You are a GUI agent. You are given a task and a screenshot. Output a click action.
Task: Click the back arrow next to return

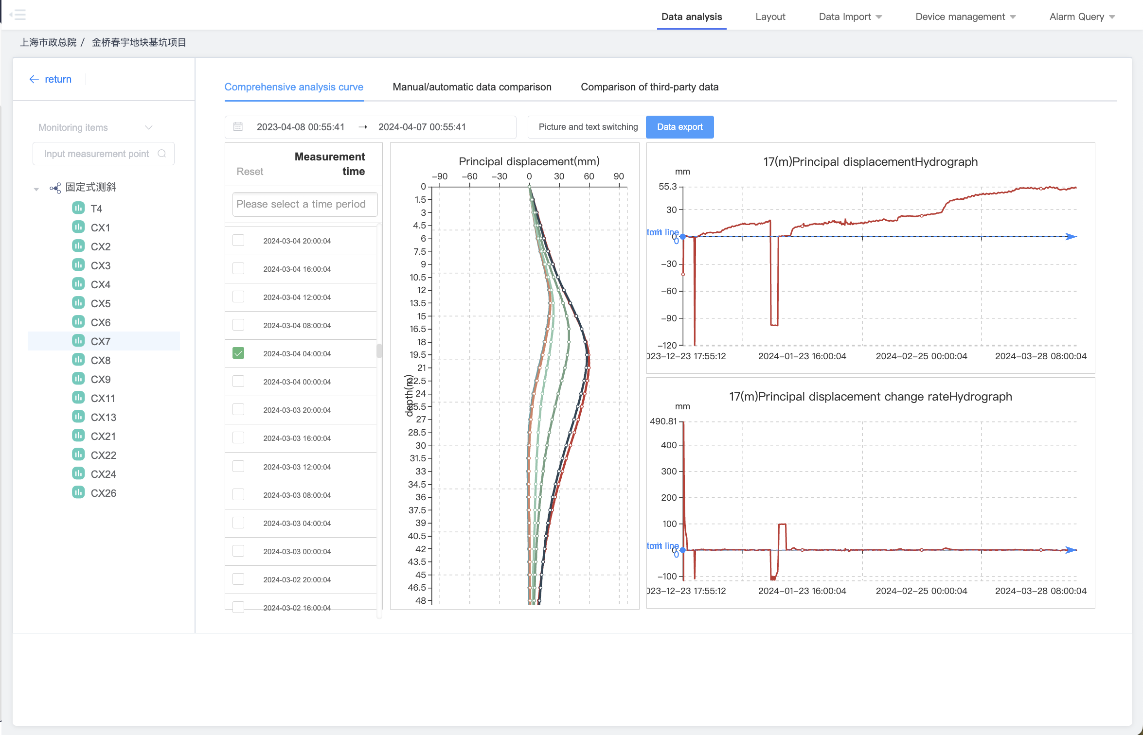click(34, 79)
